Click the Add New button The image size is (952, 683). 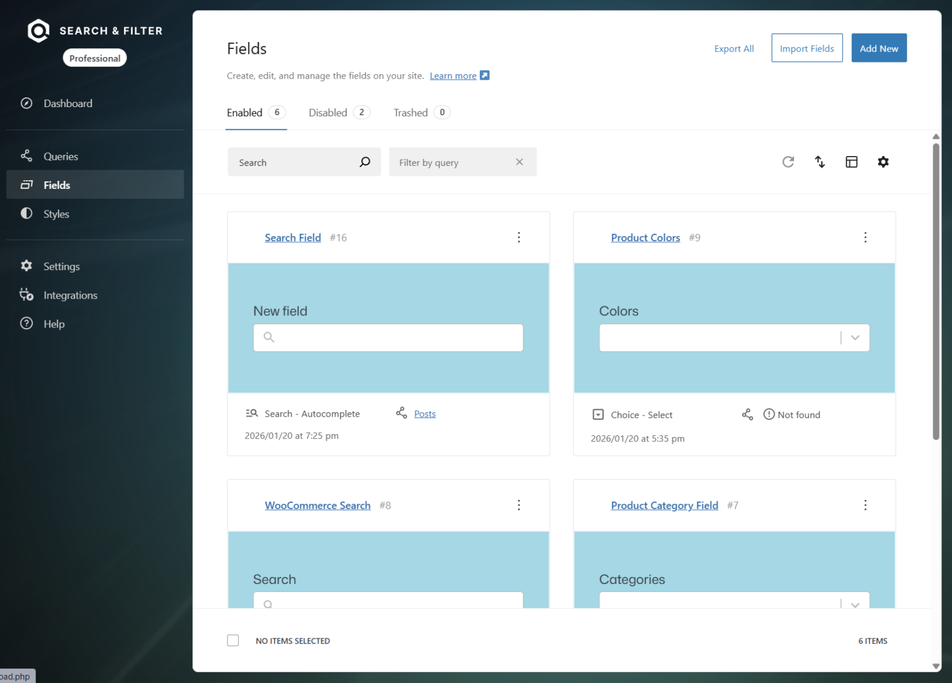coord(879,48)
